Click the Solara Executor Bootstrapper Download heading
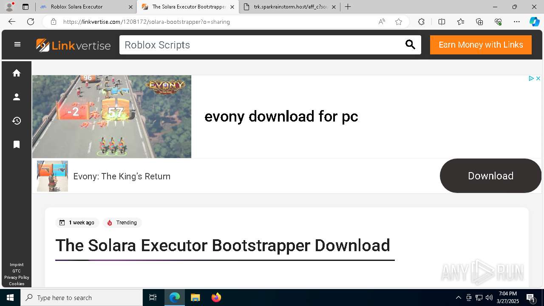The width and height of the screenshot is (544, 306). coord(223,245)
